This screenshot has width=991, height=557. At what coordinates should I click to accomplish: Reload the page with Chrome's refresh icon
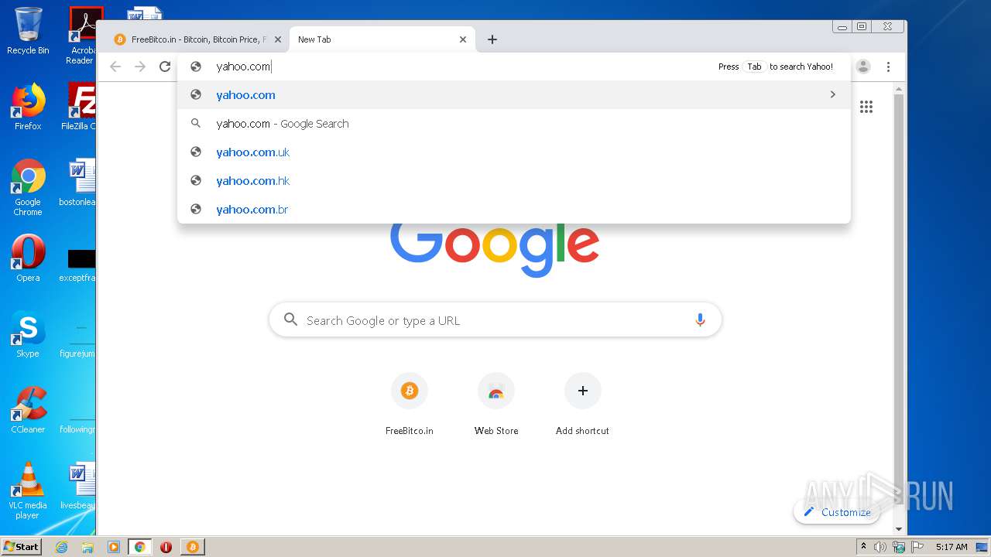coord(165,67)
